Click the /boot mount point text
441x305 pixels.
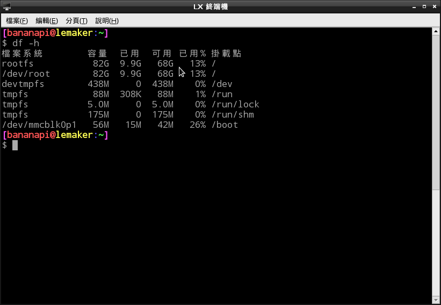[225, 125]
